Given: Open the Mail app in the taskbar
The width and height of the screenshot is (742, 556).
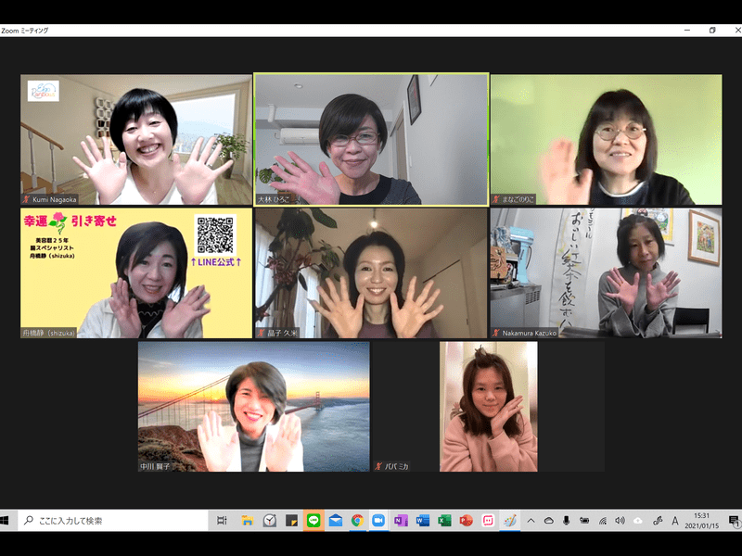Looking at the screenshot, I should [x=335, y=521].
